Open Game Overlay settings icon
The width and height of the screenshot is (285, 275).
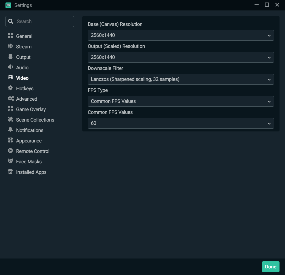10,109
